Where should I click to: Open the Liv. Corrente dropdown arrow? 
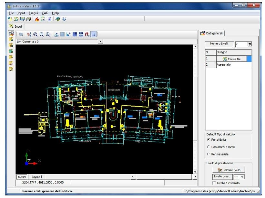click(x=101, y=41)
